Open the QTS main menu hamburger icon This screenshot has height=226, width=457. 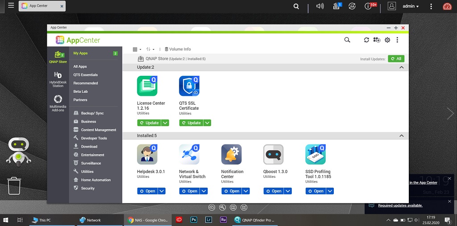point(11,5)
